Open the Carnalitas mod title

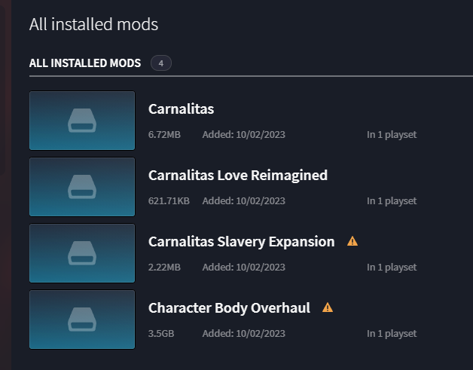(x=182, y=109)
